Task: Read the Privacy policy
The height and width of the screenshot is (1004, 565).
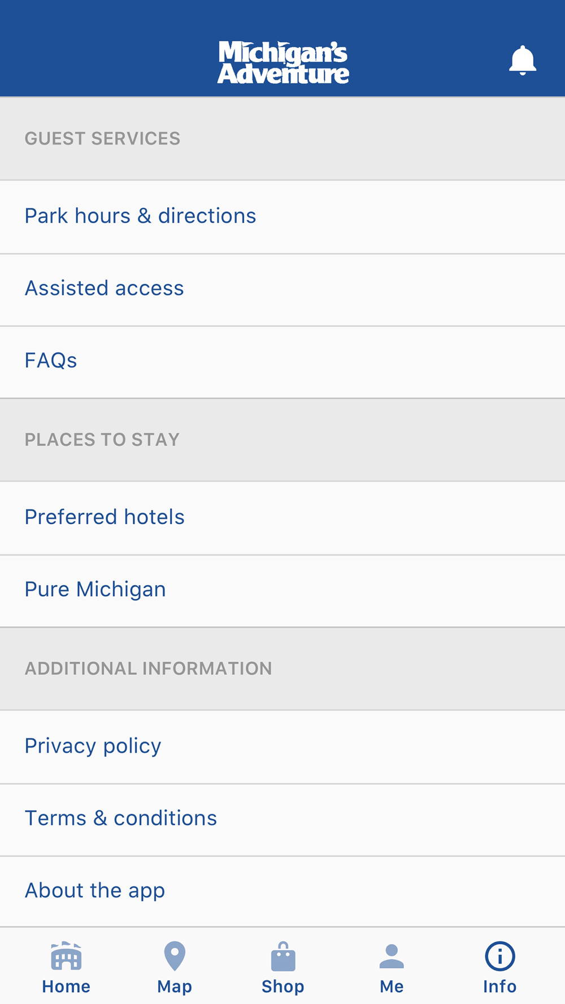Action: click(x=93, y=746)
